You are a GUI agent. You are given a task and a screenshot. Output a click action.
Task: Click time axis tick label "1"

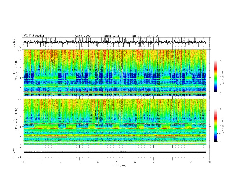pos(42,162)
